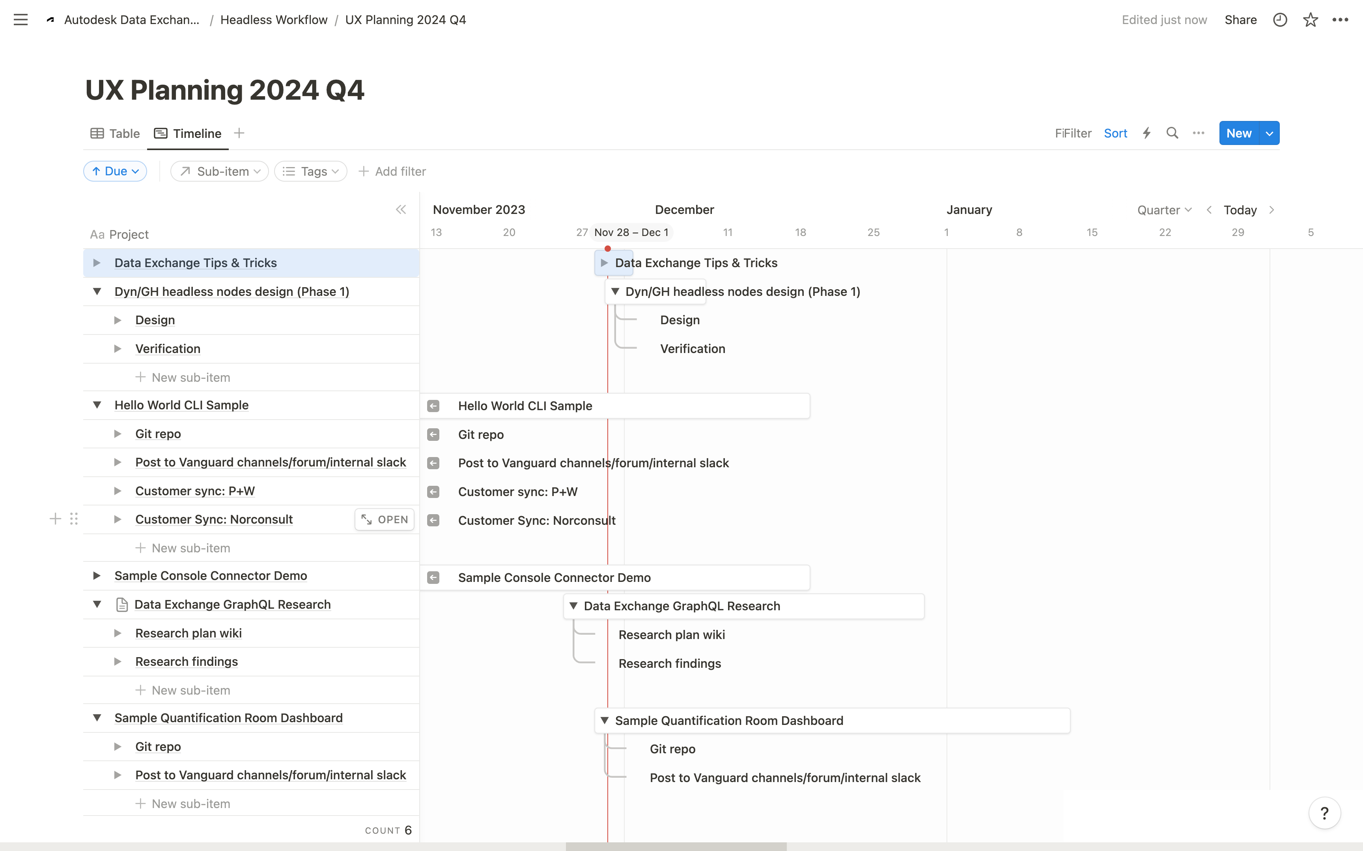Click the Edited just now text
The width and height of the screenshot is (1363, 851).
click(x=1164, y=20)
